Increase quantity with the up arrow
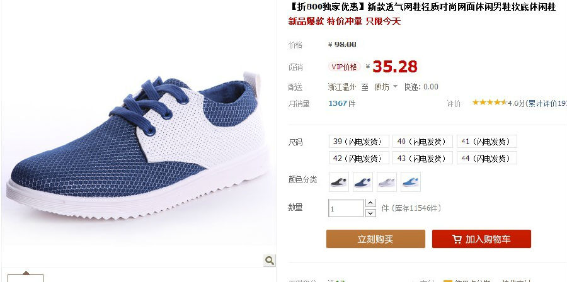 tap(370, 203)
